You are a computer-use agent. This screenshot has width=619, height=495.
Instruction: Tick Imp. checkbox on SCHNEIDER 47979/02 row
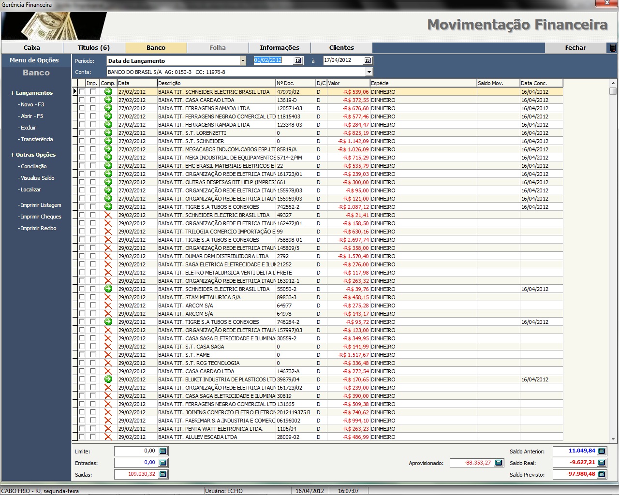(x=92, y=91)
